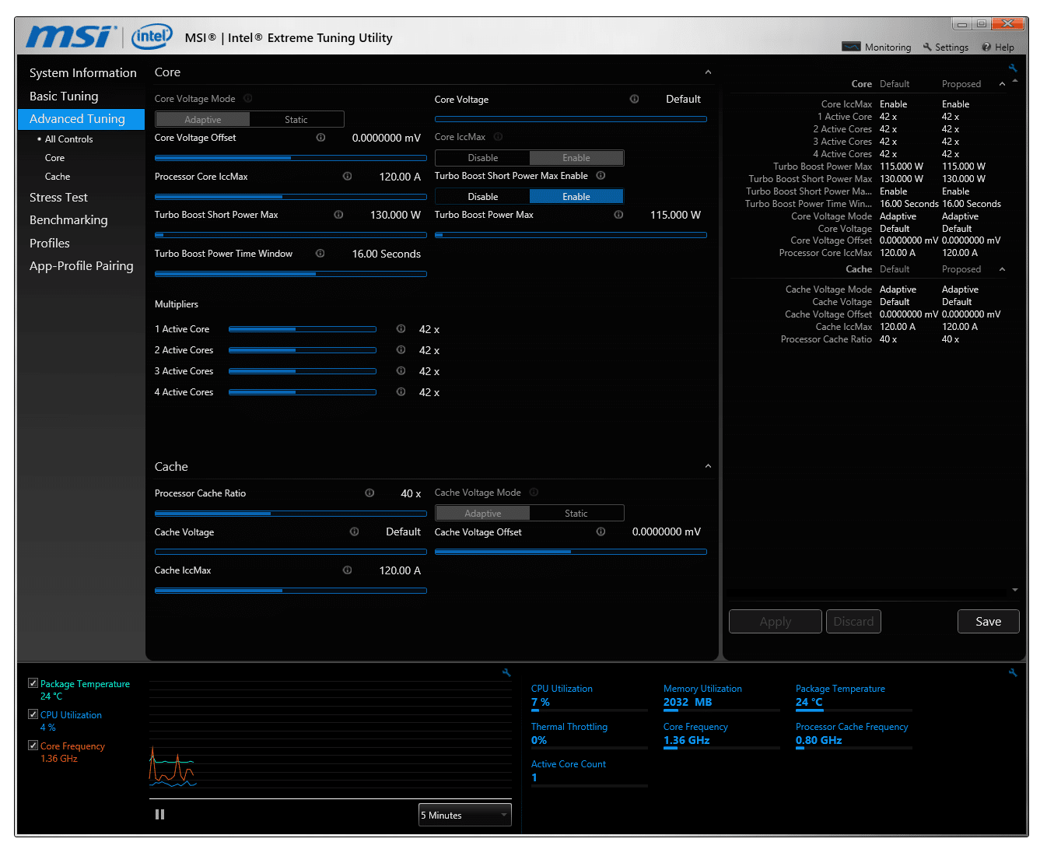Click info icon beside Core Voltage Default
Screen dimensions: 1047x849
[634, 99]
